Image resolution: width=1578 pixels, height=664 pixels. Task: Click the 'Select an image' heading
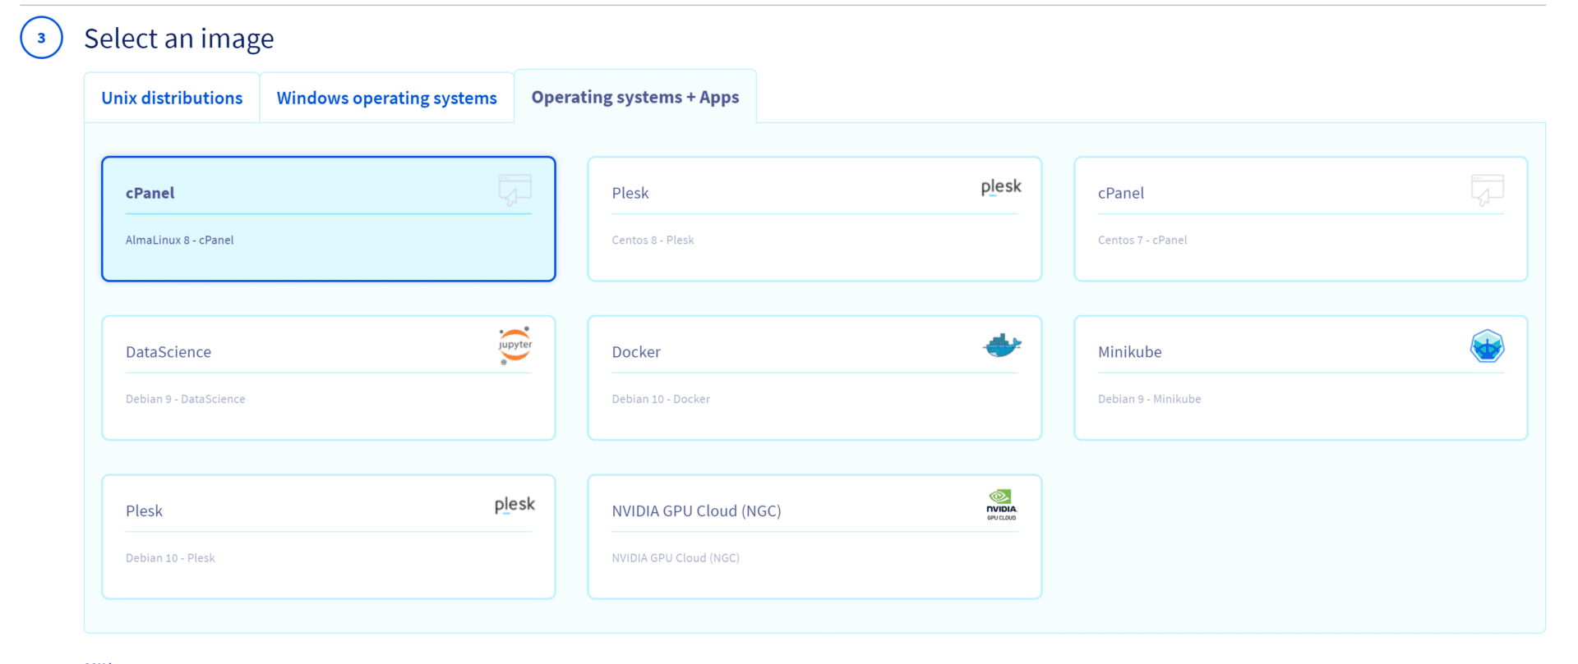179,39
